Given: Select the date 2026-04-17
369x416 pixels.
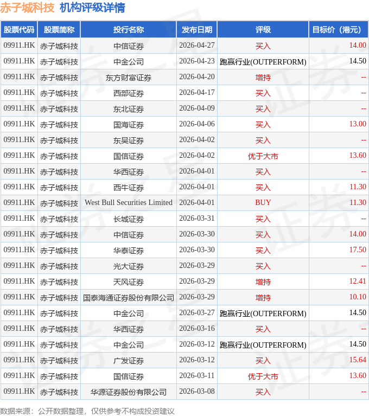Looking at the screenshot, I should 197,93.
